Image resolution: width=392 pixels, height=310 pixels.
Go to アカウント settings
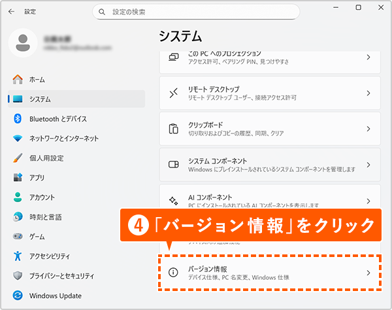point(42,198)
